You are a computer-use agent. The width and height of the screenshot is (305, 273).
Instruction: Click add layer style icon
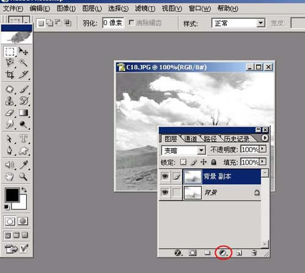pos(178,253)
